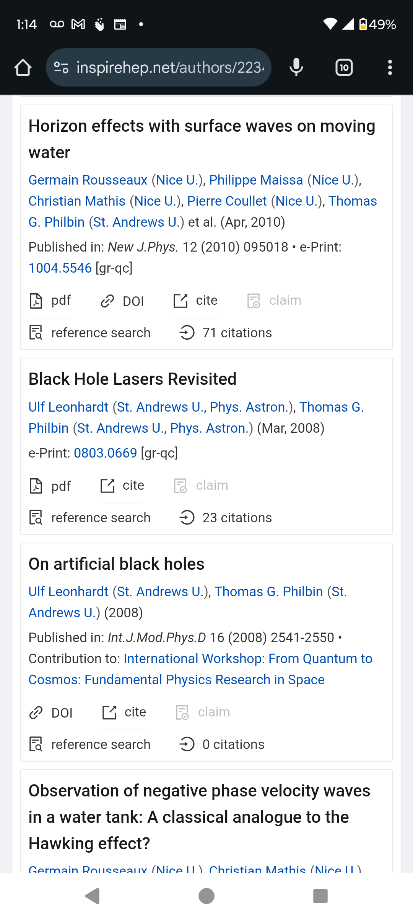Open Ulf Leonhardt in Black Hole Lasers entry
413x919 pixels.
pos(68,407)
